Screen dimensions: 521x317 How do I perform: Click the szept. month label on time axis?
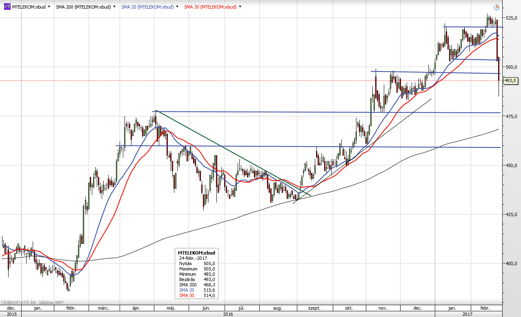pos(314,308)
